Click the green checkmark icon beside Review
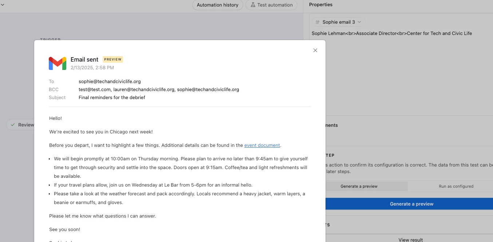Viewport: 493px width, 242px height. (13, 125)
